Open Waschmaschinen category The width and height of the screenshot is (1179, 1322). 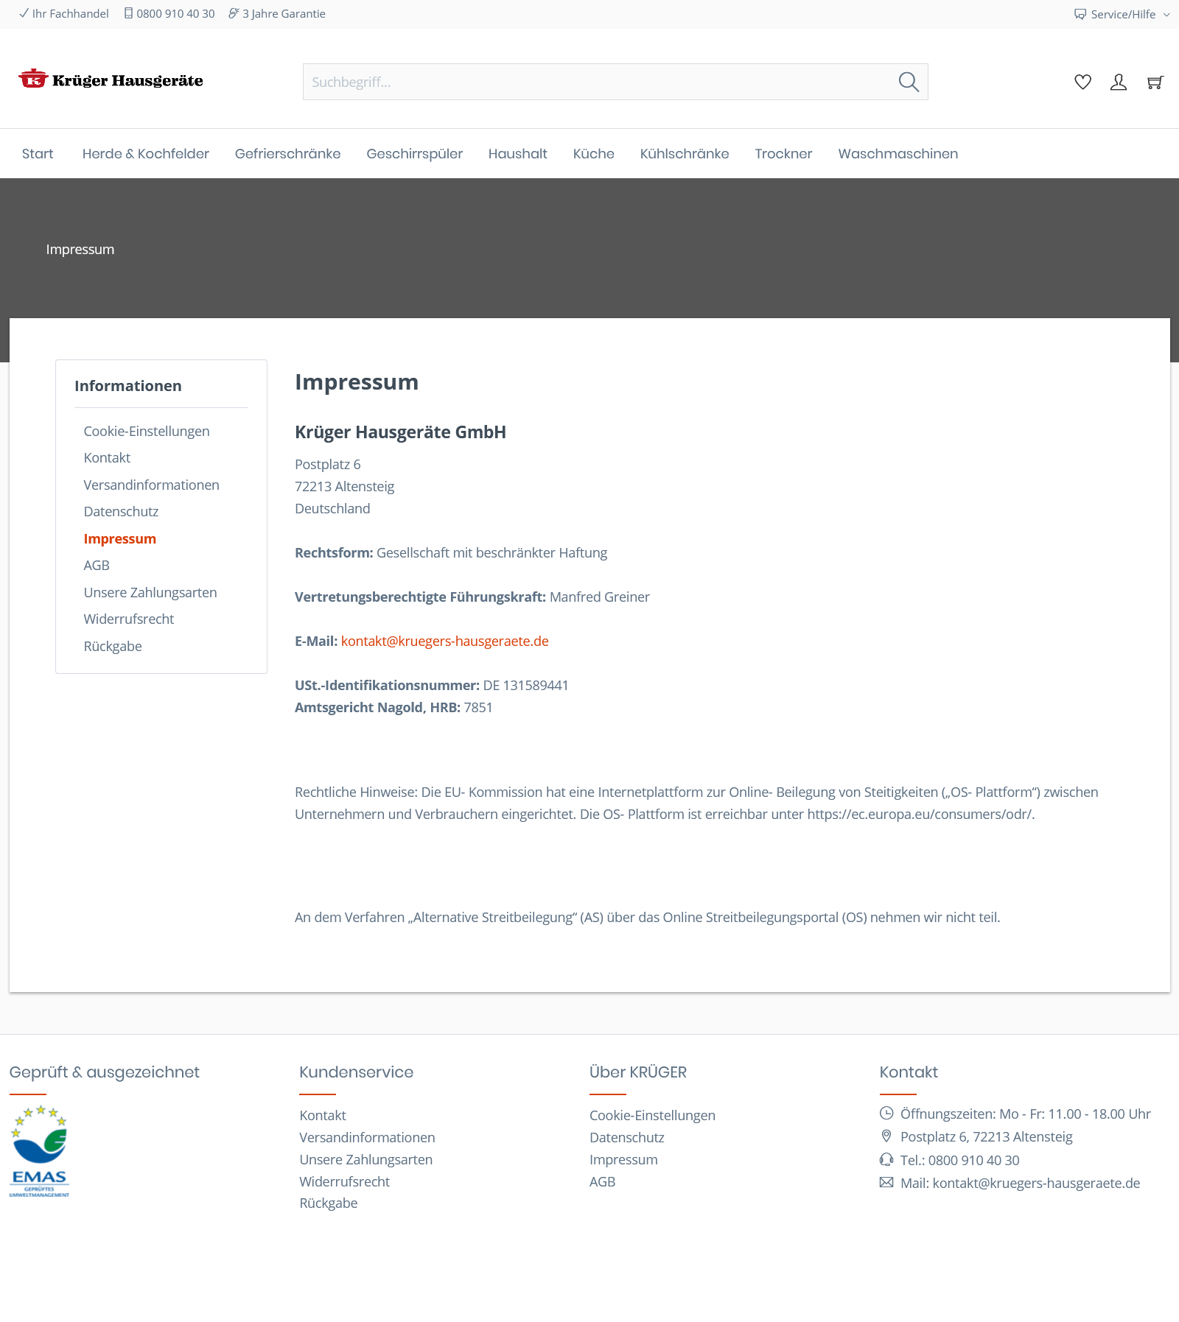(x=898, y=154)
